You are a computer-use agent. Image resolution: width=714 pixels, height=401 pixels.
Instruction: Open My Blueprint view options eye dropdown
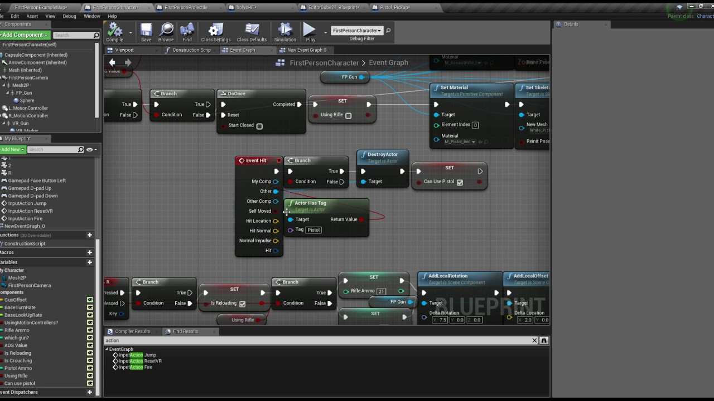[x=91, y=149]
